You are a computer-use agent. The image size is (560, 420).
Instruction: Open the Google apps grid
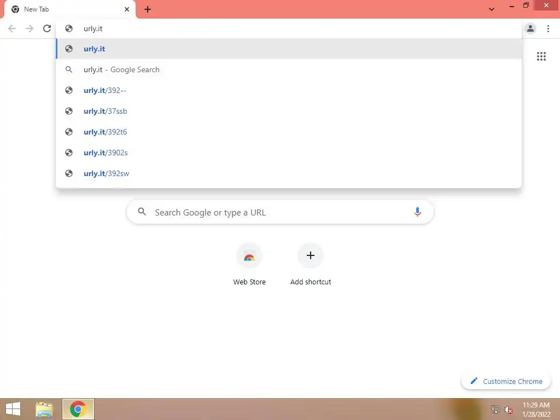(541, 56)
